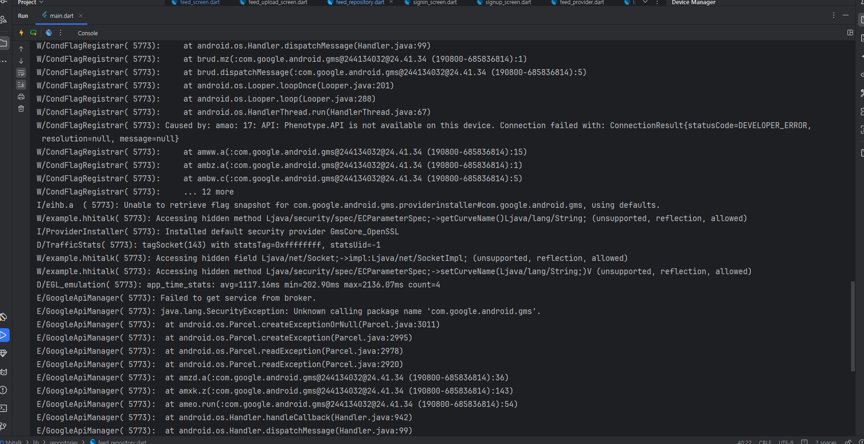The image size is (864, 444).
Task: Click the java.lang.SecurityException error line
Action: pos(288,311)
